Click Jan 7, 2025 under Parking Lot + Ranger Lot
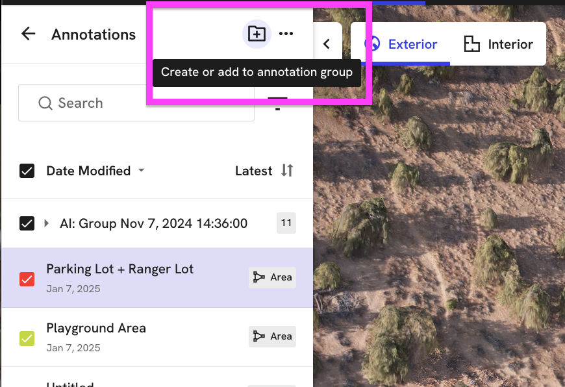 (73, 289)
